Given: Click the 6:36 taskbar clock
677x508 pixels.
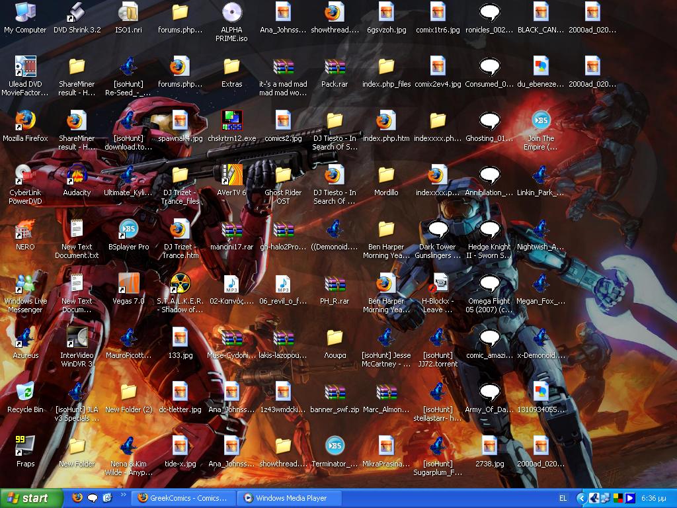Looking at the screenshot, I should [655, 499].
